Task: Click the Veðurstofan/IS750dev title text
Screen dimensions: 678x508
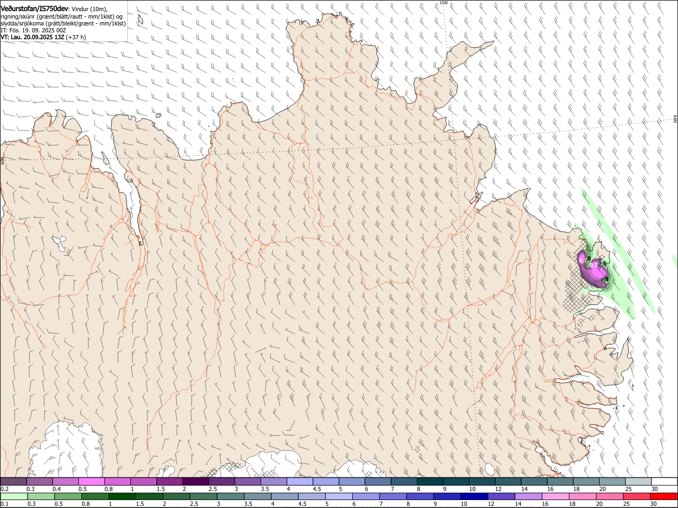Action: click(x=34, y=8)
